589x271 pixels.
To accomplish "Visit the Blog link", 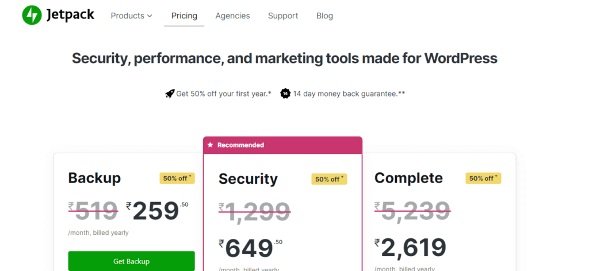I will [x=324, y=16].
